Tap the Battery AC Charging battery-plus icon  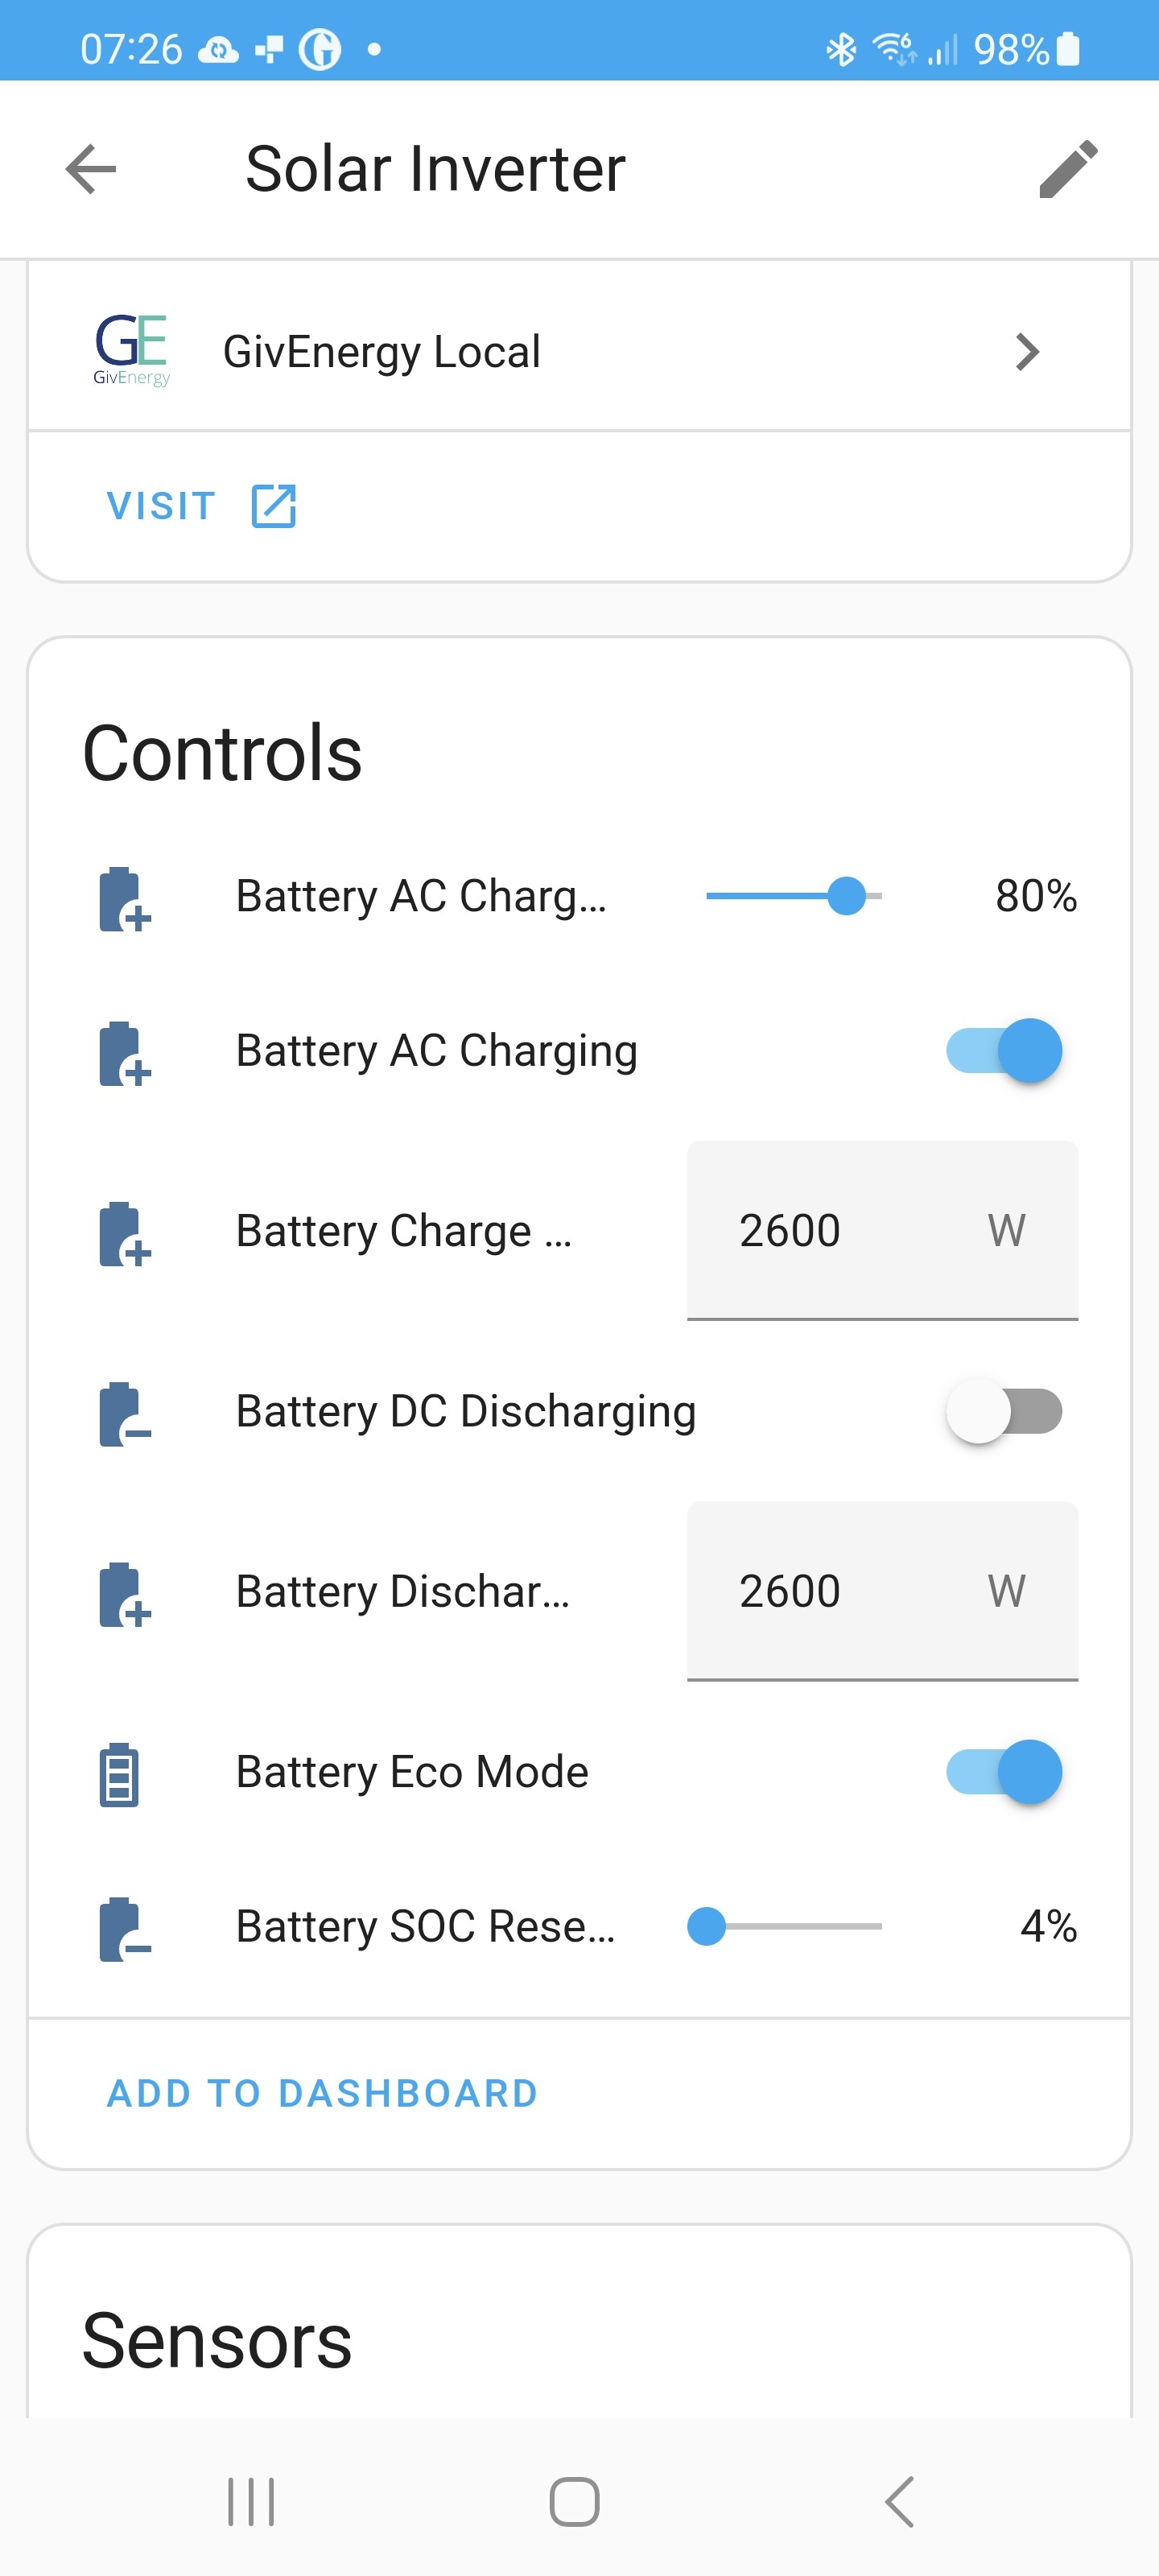(124, 1052)
